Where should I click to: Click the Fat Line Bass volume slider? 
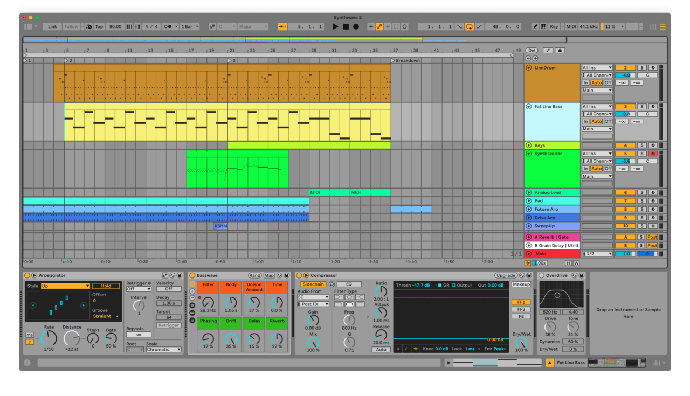click(625, 114)
